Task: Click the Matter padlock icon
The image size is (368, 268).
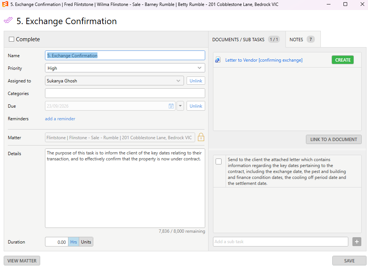Action: 201,137
